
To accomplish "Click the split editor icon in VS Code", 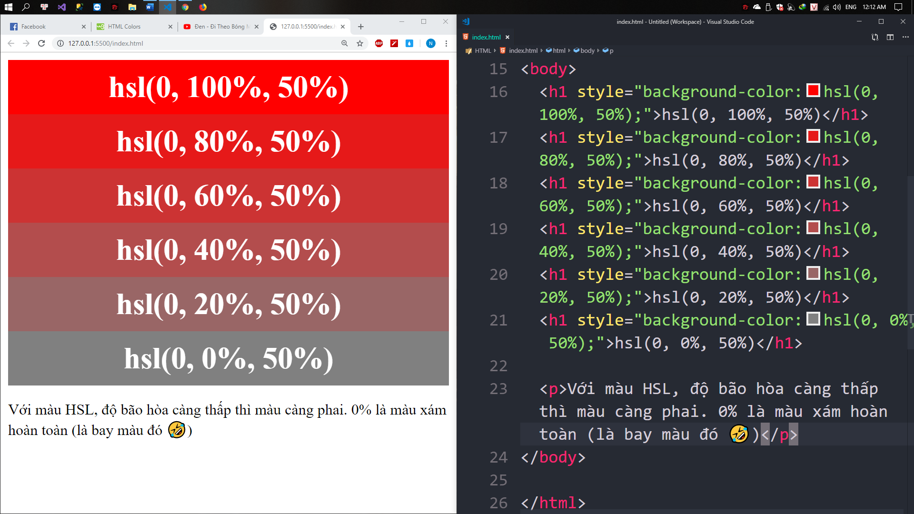I will [x=890, y=37].
